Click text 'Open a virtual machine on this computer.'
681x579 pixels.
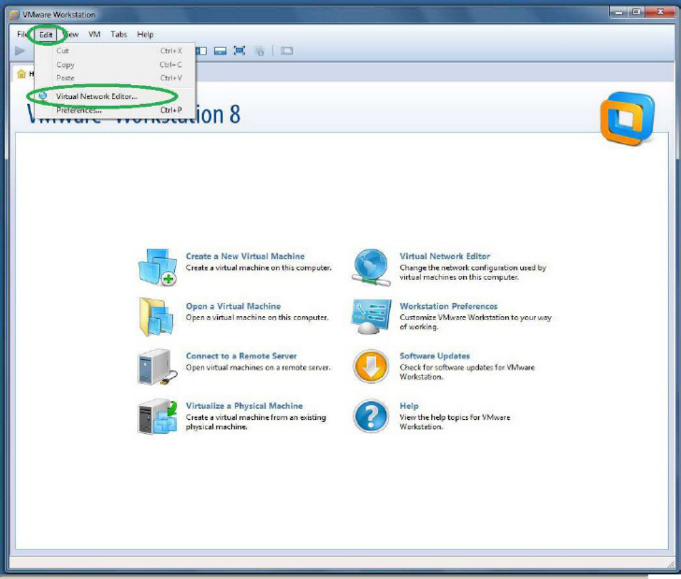coord(257,317)
